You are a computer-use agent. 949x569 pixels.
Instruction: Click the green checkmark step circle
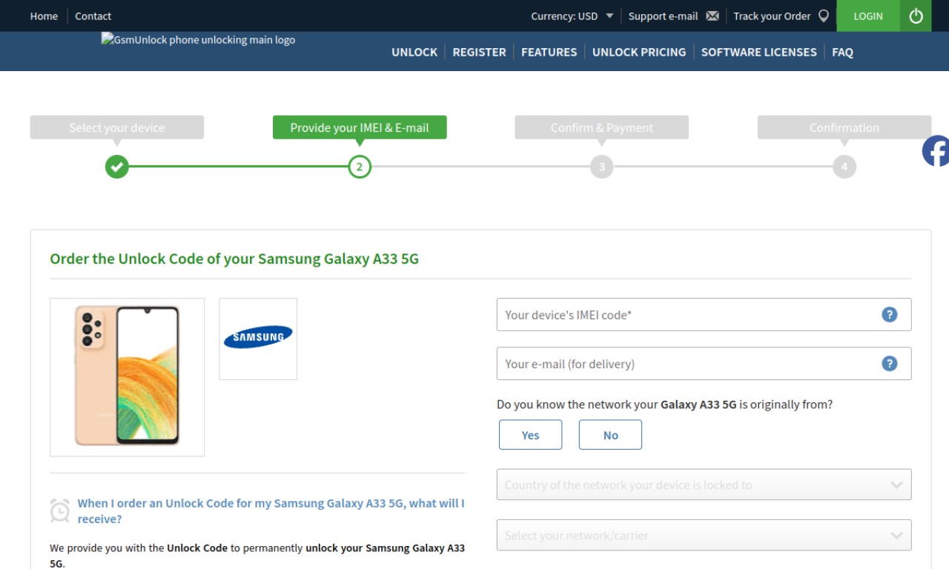click(x=116, y=167)
